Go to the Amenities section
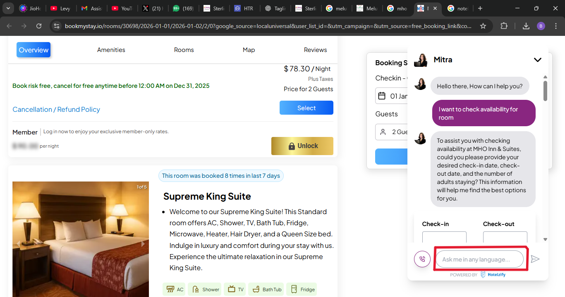This screenshot has width=565, height=297. pyautogui.click(x=111, y=50)
